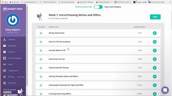Sign out via SIGN OUT label
Viewport: 172px width, 96px height.
[x=12, y=83]
